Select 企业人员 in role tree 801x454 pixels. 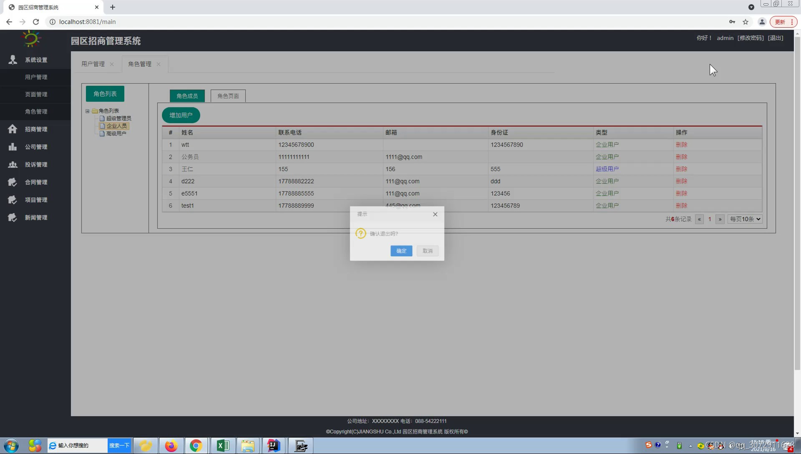click(116, 126)
